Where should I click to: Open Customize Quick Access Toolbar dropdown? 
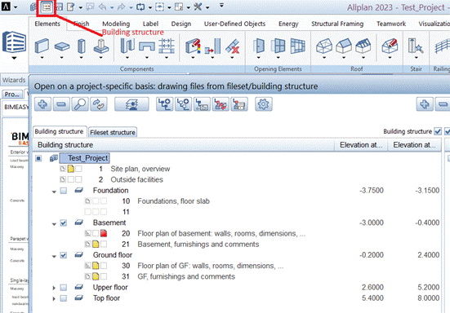[x=221, y=5]
